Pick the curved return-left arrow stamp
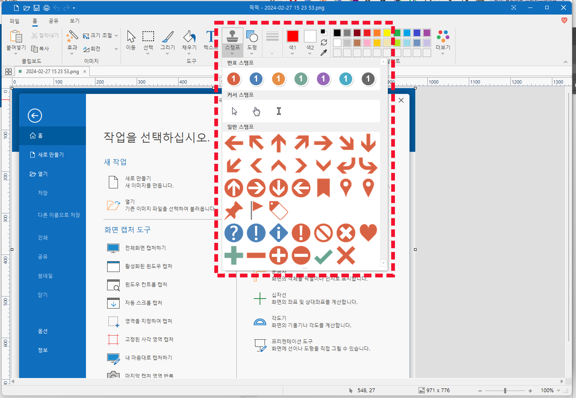 346,166
